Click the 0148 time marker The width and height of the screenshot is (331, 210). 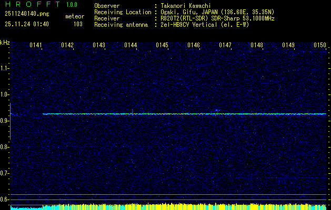257,45
